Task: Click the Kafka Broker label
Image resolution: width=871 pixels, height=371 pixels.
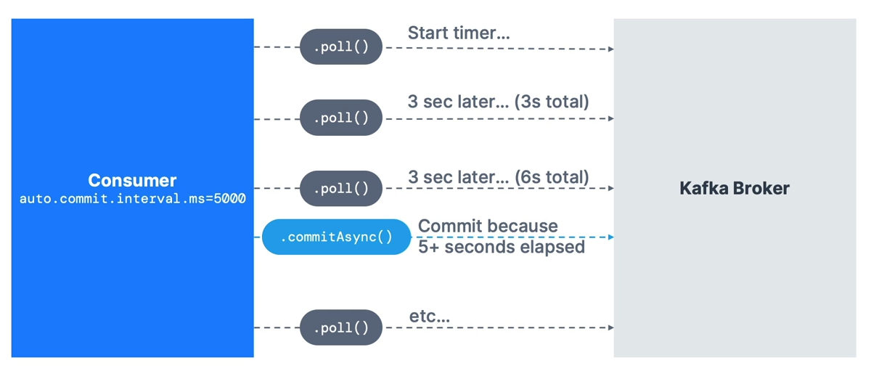Action: [734, 189]
